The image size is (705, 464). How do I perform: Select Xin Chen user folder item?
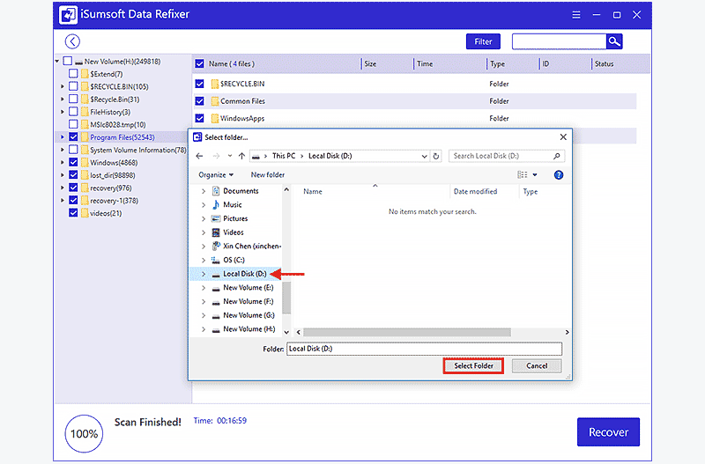[x=252, y=247]
